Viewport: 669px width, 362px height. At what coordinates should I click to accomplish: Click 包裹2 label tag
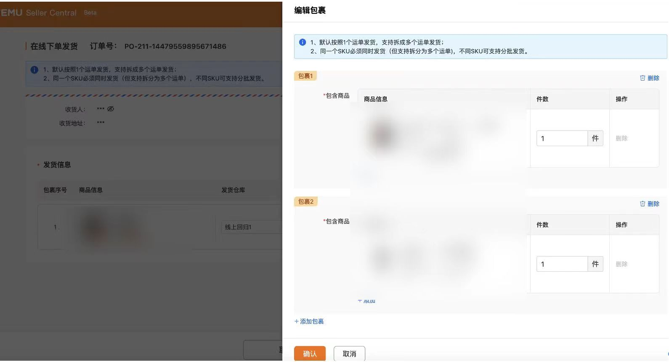click(x=306, y=202)
